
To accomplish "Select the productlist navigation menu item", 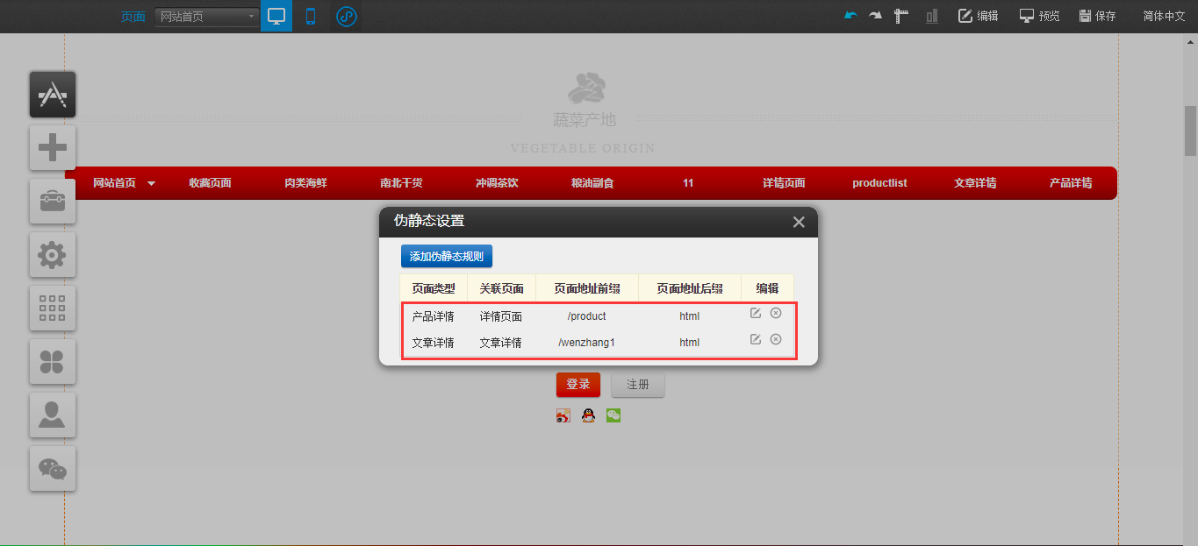I will (879, 183).
